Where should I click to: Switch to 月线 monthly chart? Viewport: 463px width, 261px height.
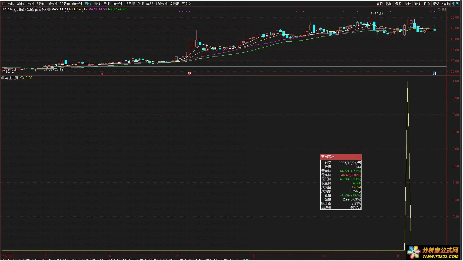(106, 4)
